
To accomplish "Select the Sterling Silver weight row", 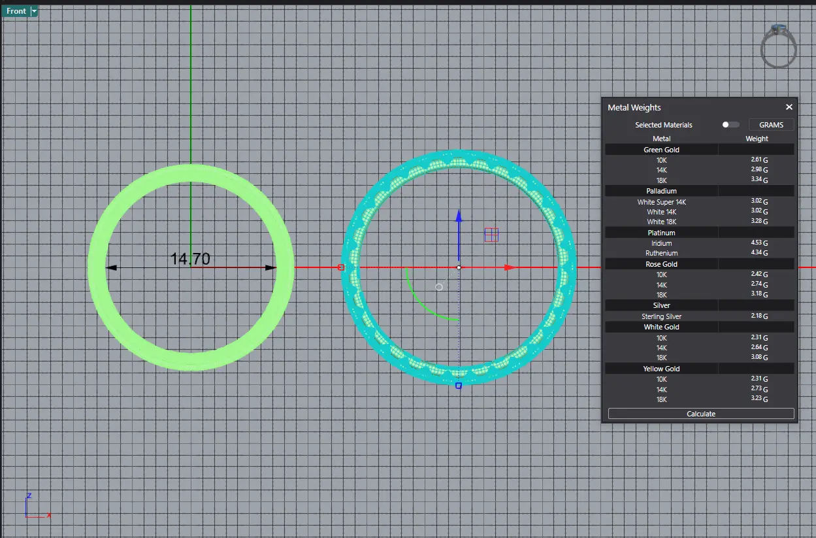I will 661,316.
